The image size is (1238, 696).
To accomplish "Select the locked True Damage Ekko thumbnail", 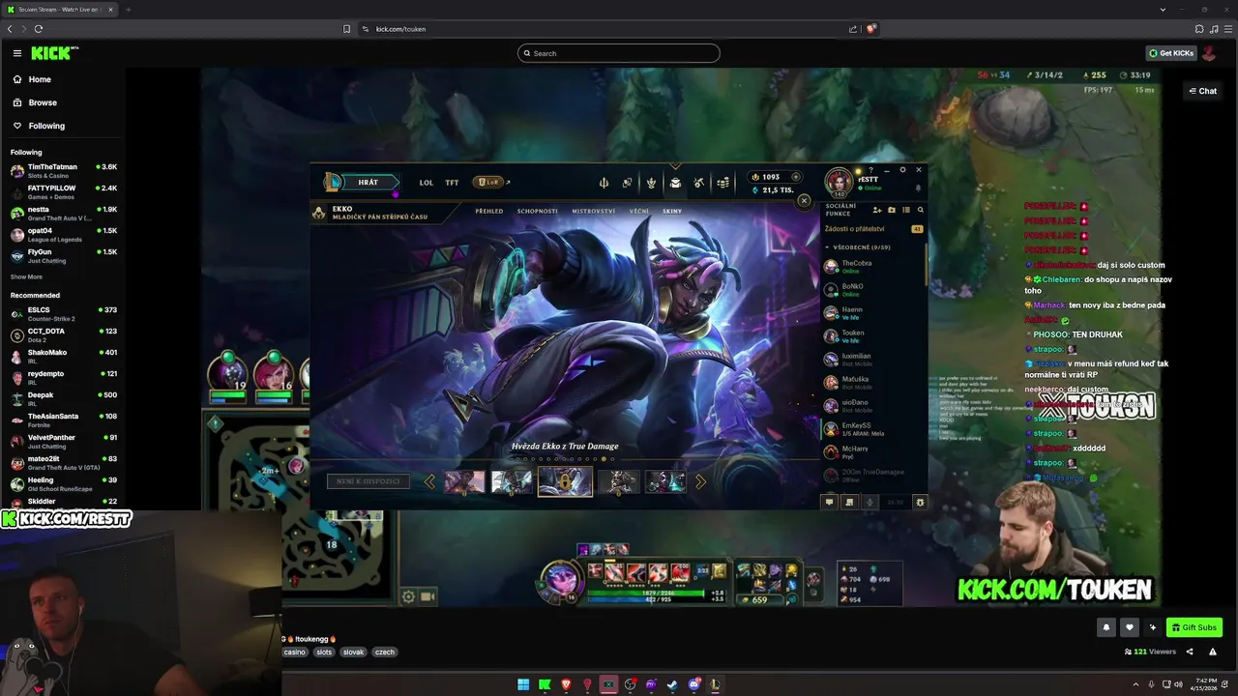I will pos(565,481).
